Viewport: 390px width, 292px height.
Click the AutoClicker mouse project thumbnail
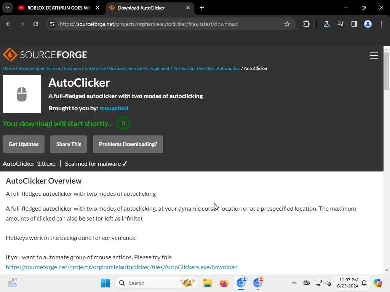click(22, 94)
